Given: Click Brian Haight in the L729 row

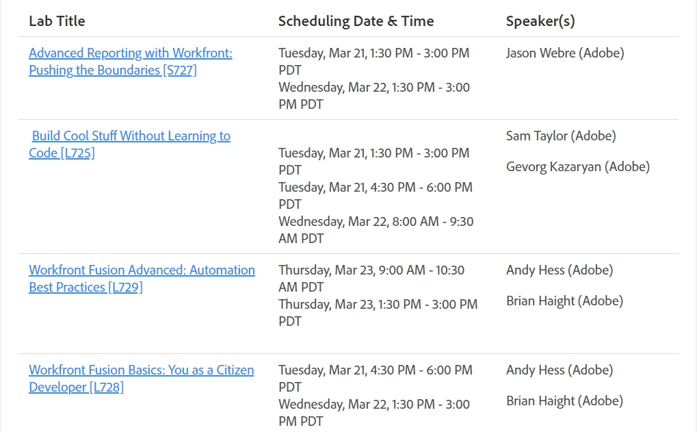Looking at the screenshot, I should tap(564, 301).
